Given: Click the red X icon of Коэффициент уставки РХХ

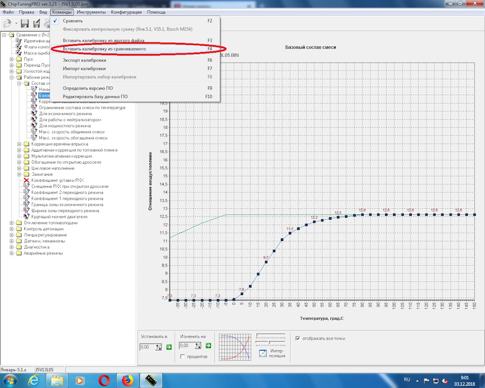Looking at the screenshot, I should pyautogui.click(x=27, y=180).
